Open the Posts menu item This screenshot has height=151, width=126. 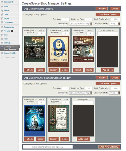click(x=6, y=7)
